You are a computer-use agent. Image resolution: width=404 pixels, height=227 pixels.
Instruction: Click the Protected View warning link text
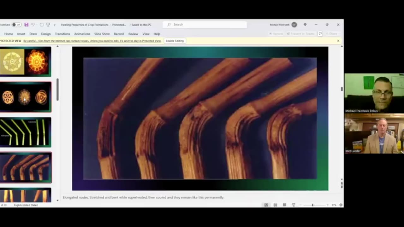coord(92,41)
